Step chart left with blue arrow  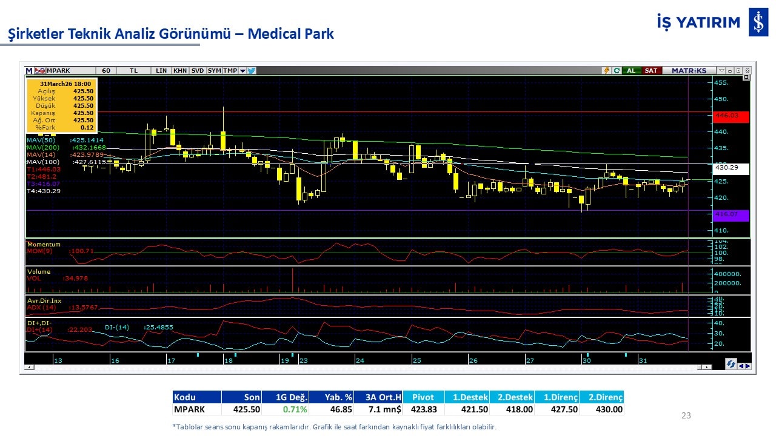coord(741,366)
